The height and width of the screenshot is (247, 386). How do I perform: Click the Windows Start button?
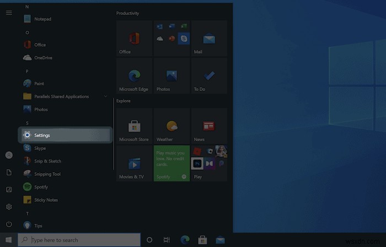click(8, 240)
